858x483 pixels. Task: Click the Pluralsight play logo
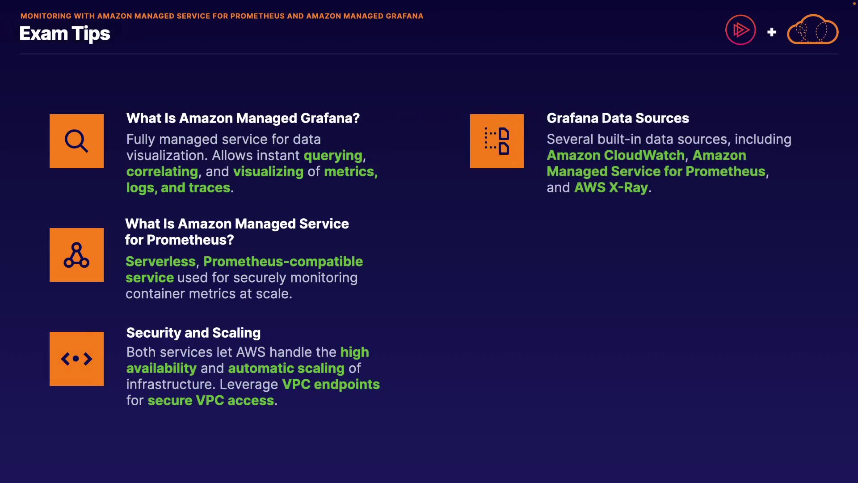740,30
